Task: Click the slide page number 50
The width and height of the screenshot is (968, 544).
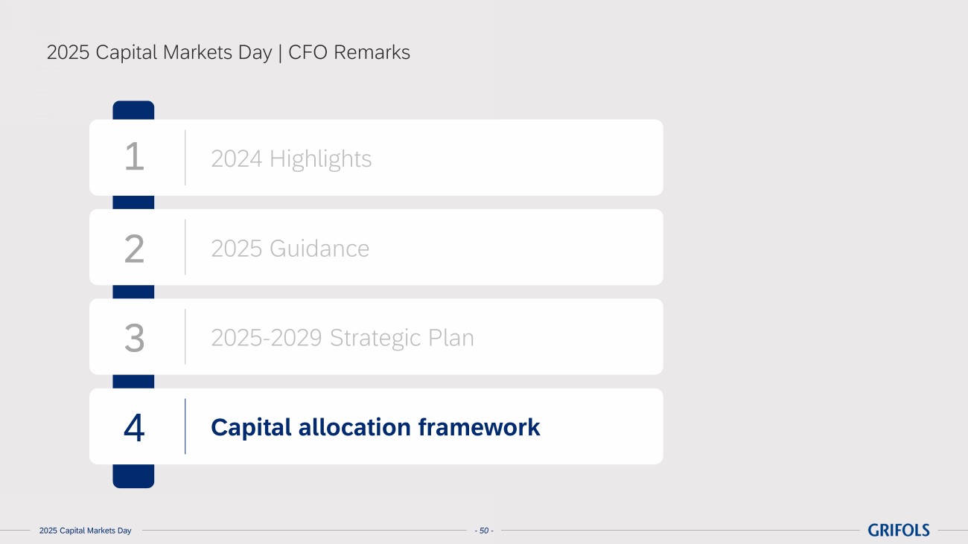Action: pyautogui.click(x=484, y=531)
